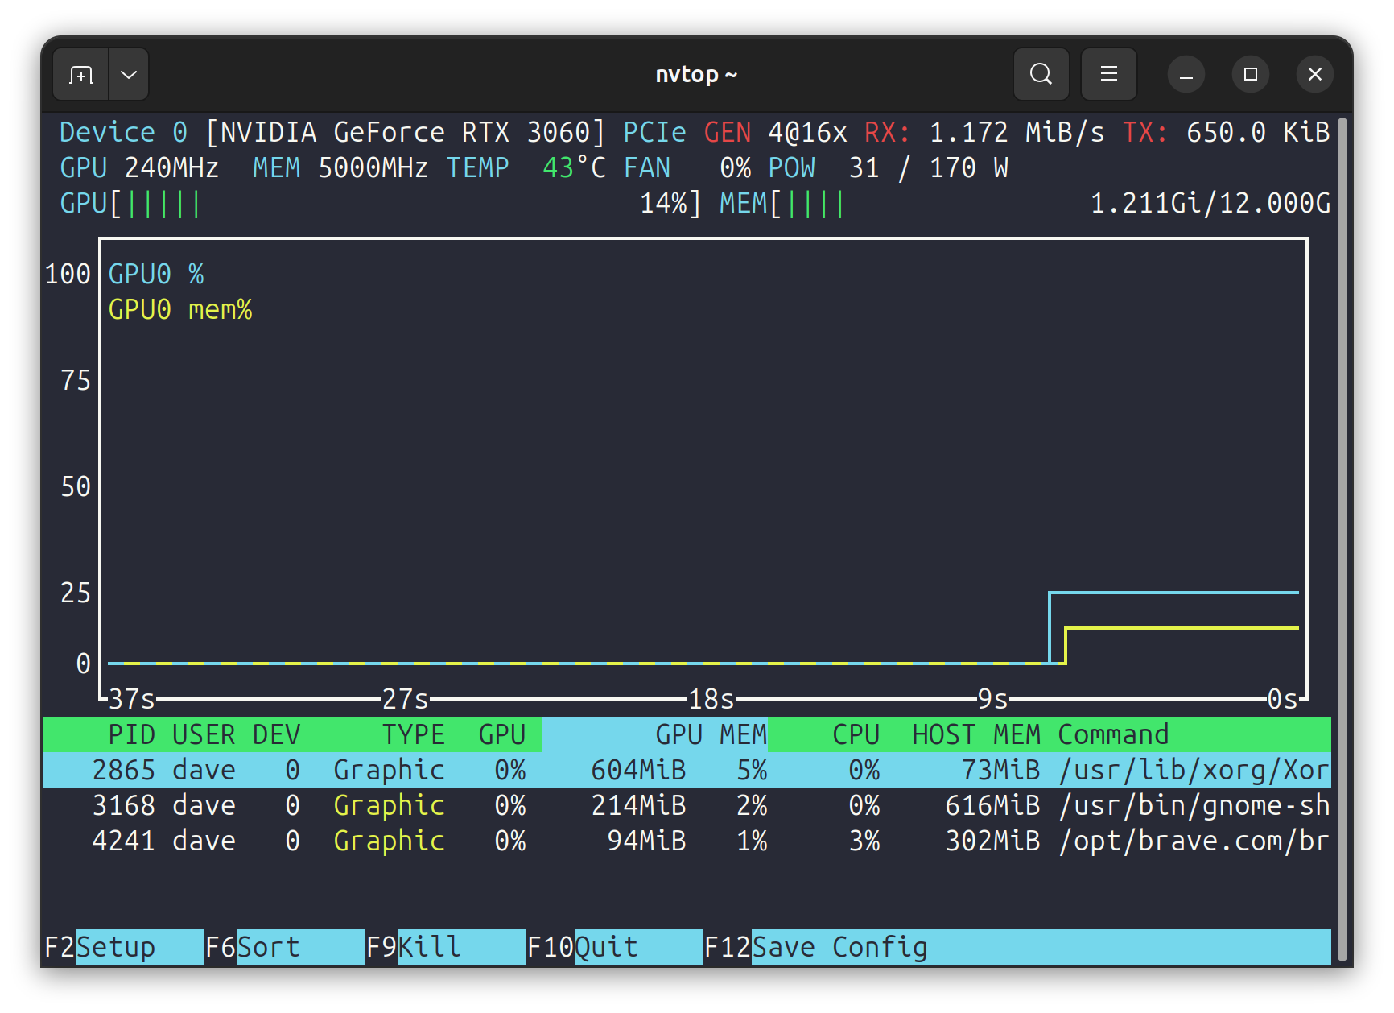
Task: Select HOST MEM column header
Action: coord(977,734)
